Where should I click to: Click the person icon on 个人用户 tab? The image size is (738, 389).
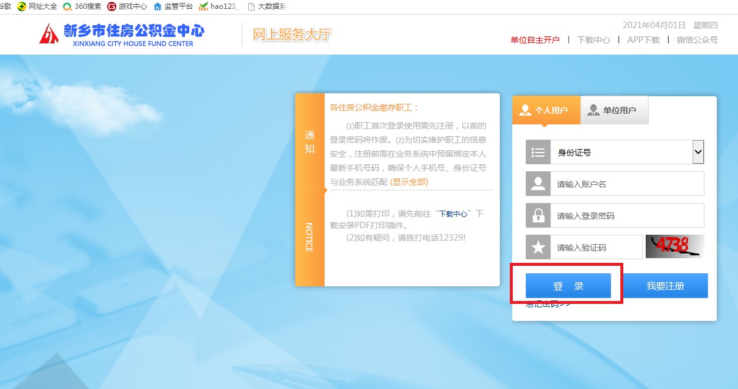click(x=526, y=110)
